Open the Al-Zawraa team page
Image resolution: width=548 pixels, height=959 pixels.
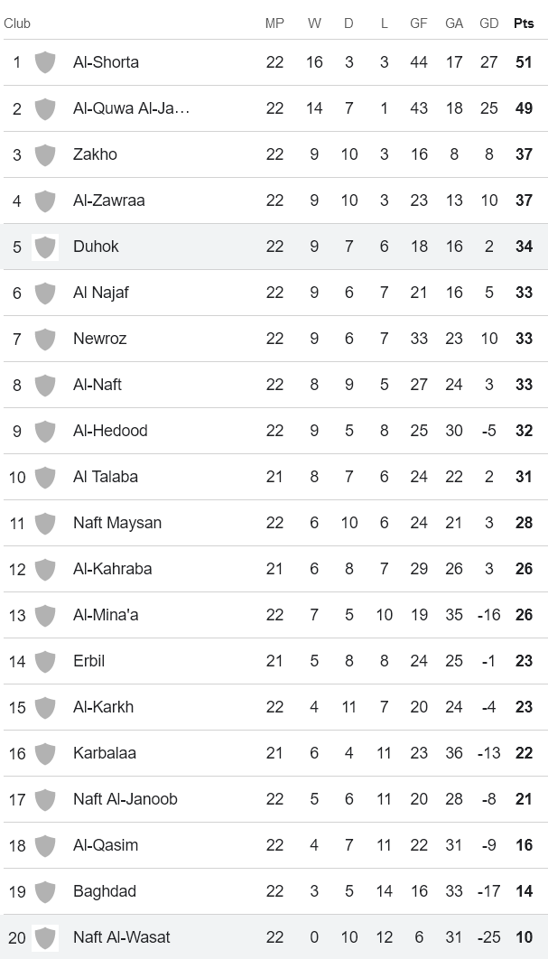(109, 200)
